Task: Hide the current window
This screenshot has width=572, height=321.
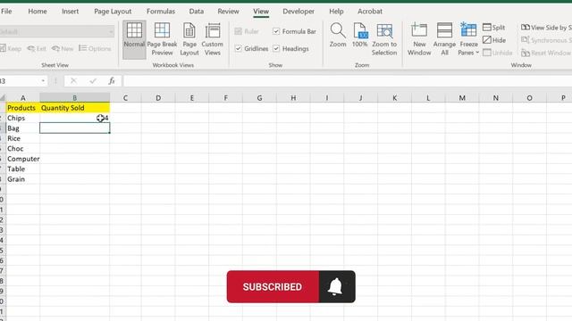Action: 494,40
